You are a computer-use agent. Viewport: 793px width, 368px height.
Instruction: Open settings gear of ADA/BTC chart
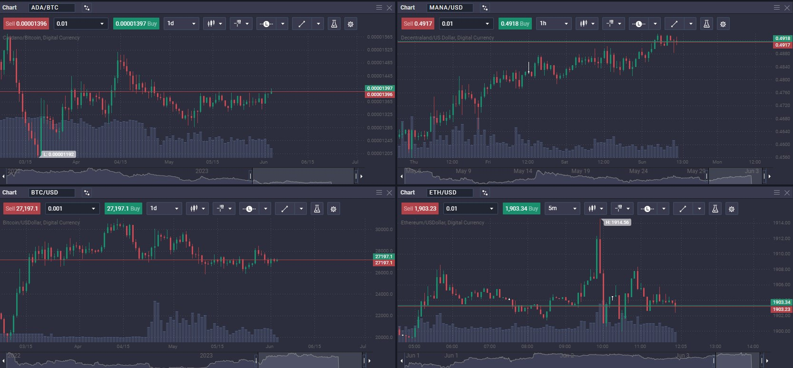(350, 24)
